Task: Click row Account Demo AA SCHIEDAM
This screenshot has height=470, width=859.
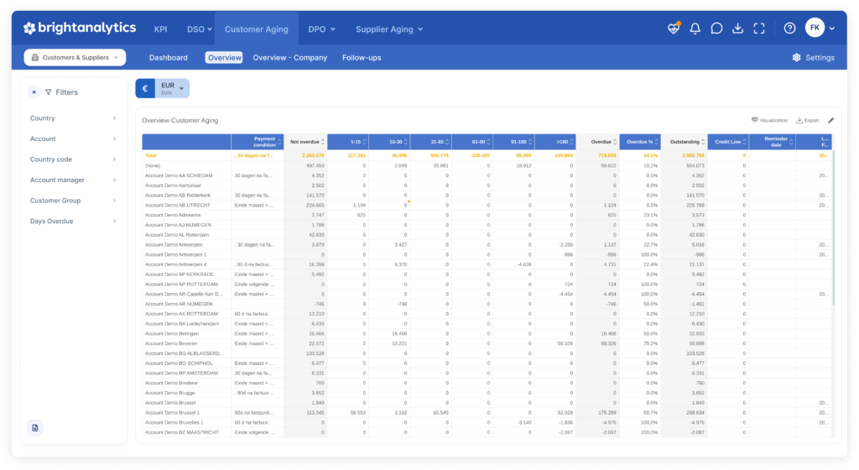Action: click(x=487, y=175)
